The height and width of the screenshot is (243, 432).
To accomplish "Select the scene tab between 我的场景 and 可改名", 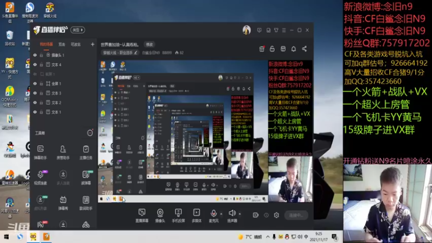I will click(62, 44).
